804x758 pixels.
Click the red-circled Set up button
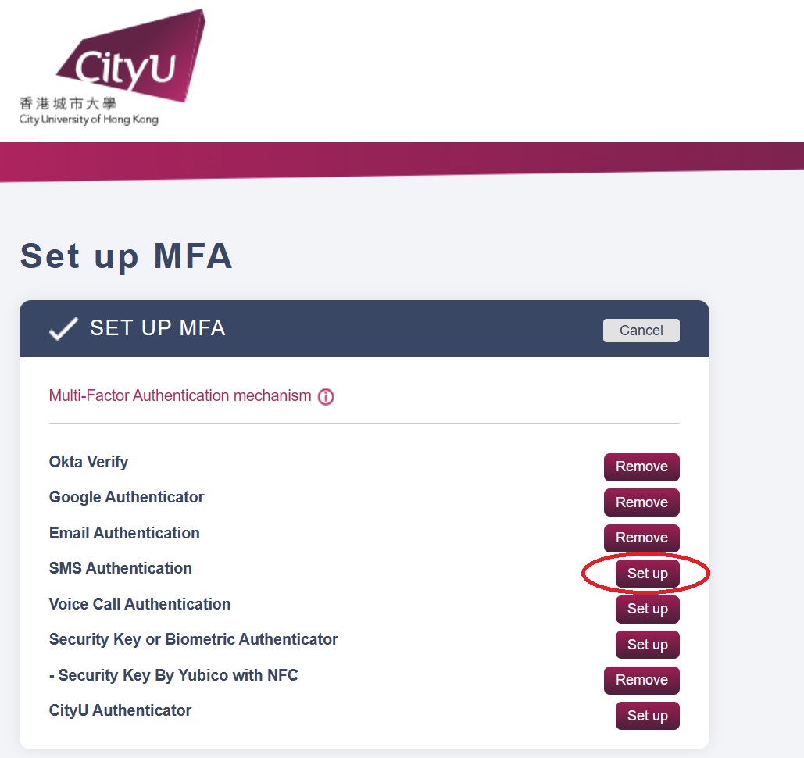pyautogui.click(x=647, y=573)
